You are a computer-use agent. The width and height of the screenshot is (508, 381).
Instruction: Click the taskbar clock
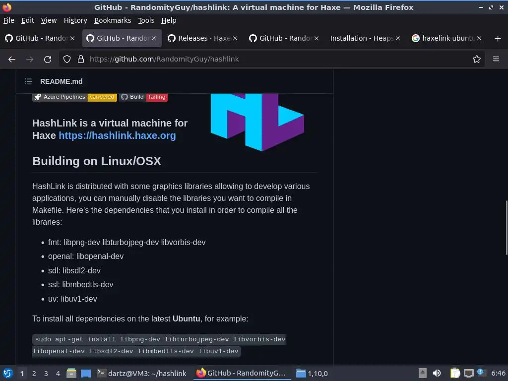(498, 373)
